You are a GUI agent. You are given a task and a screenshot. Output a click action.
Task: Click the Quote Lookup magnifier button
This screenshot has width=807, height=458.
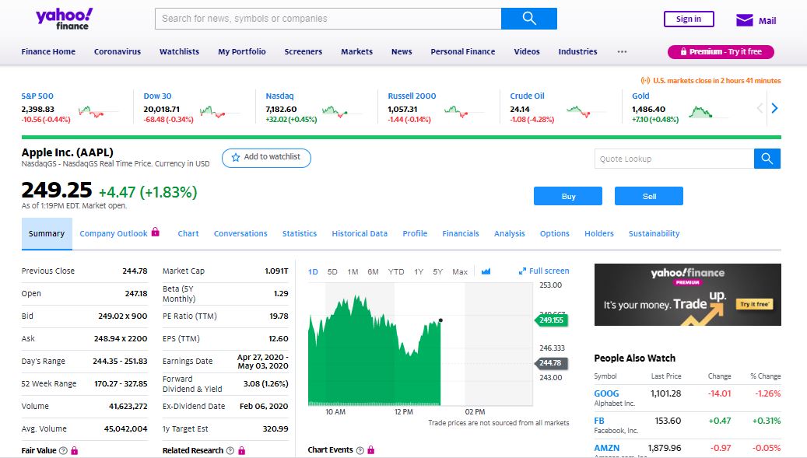click(x=767, y=159)
